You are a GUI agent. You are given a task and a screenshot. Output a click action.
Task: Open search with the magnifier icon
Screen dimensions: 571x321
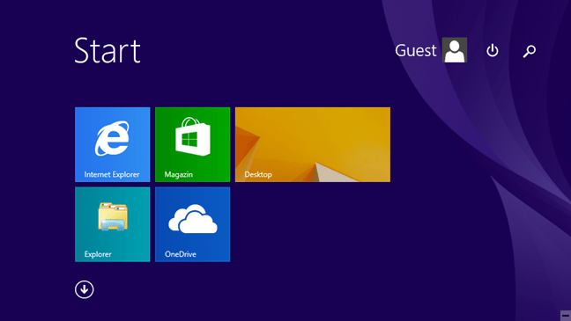click(529, 51)
